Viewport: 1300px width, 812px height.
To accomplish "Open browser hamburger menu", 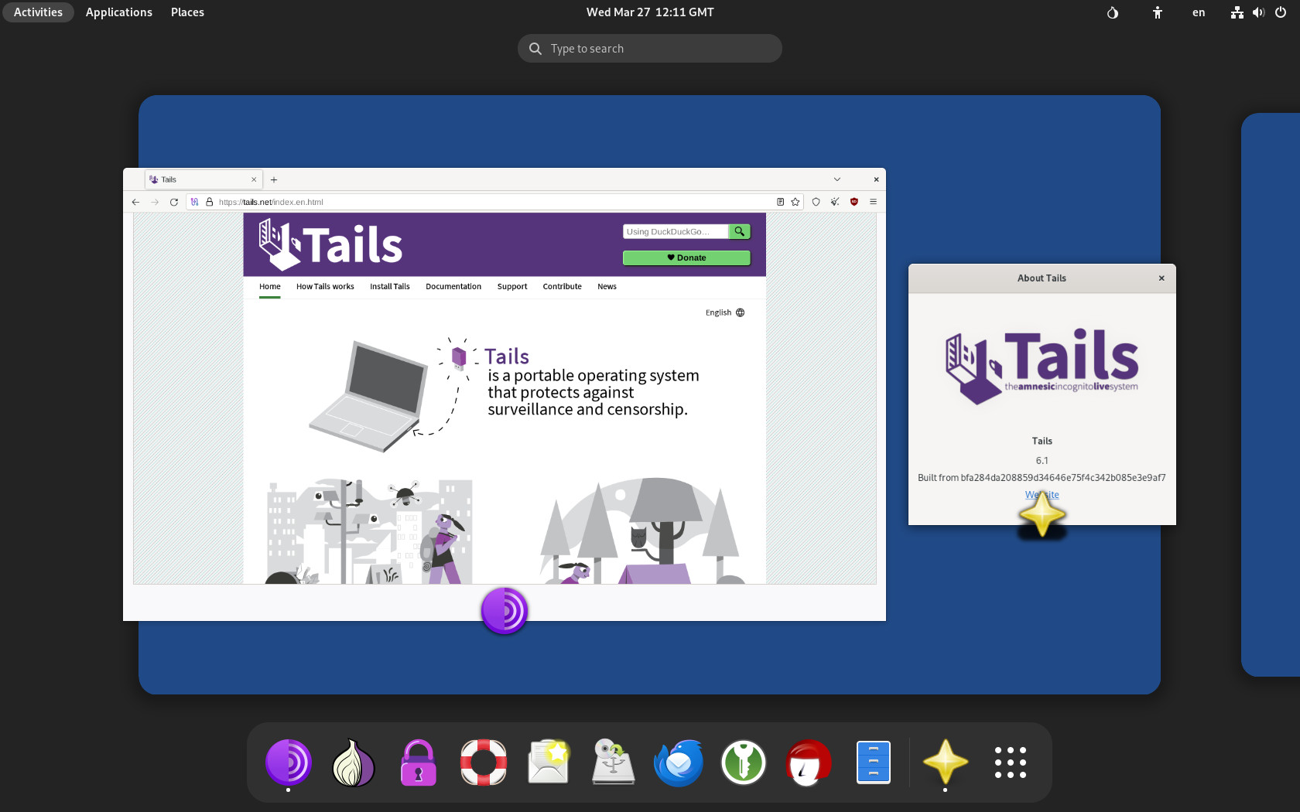I will click(873, 202).
